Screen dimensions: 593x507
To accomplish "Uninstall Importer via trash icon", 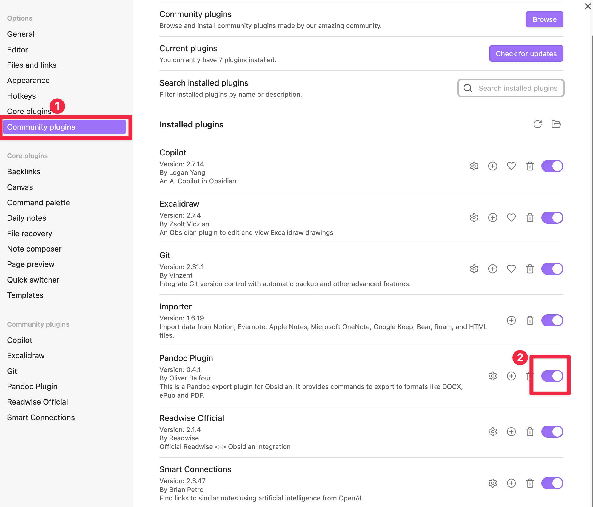I will (530, 320).
